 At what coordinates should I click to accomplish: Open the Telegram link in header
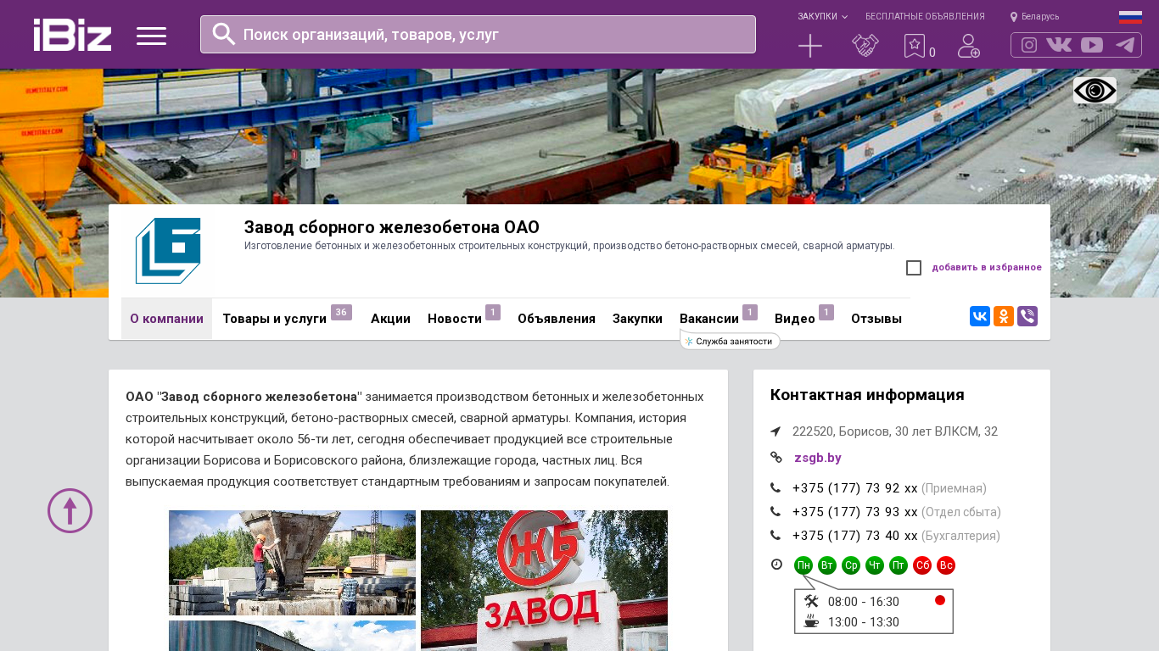click(x=1125, y=45)
